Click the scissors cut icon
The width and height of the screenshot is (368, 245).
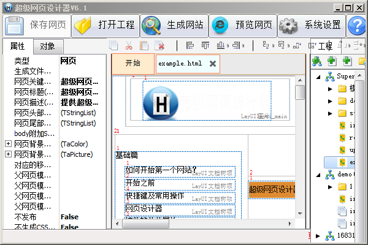point(129,45)
